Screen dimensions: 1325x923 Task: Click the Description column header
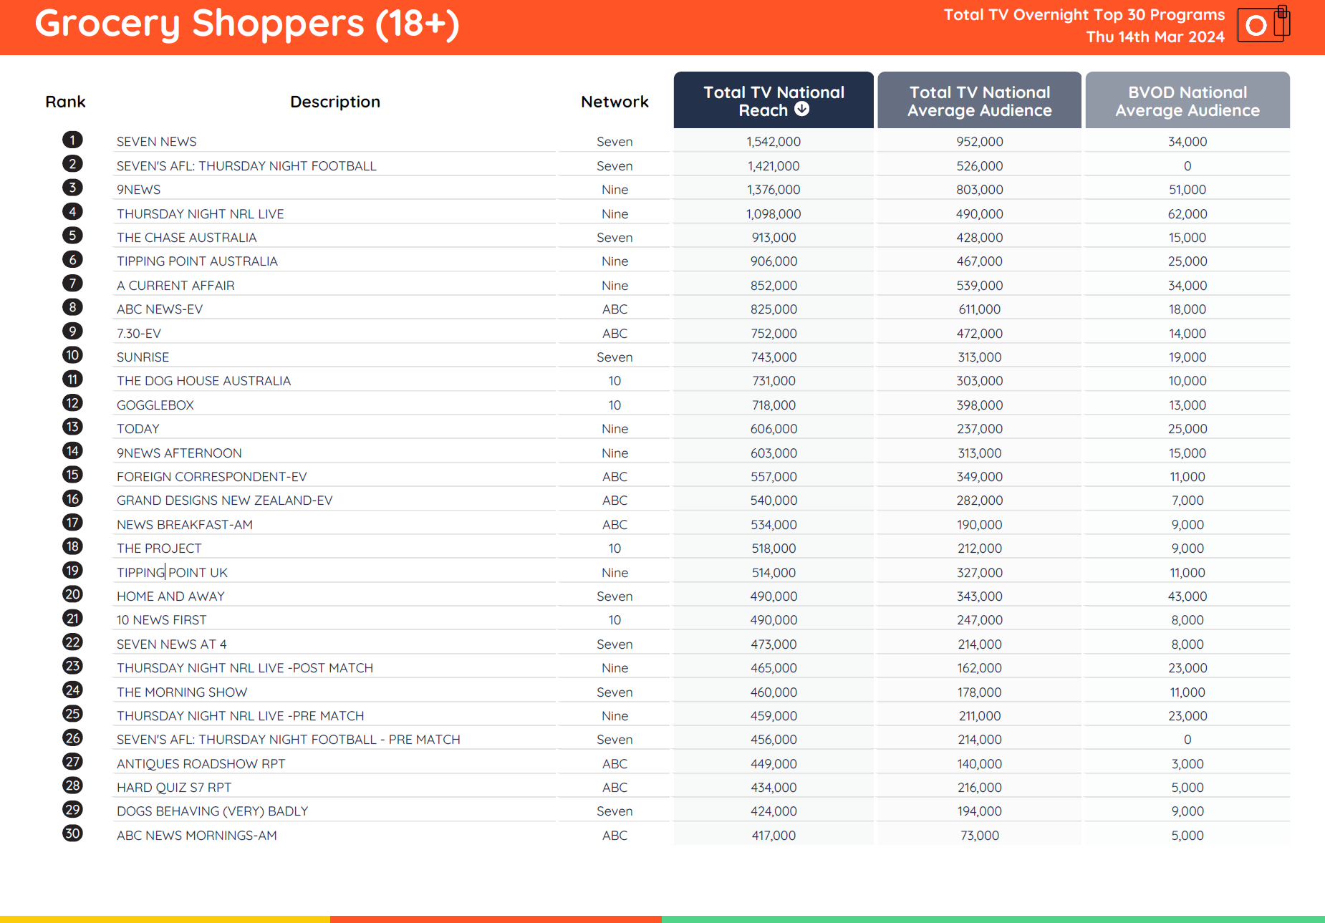coord(334,102)
